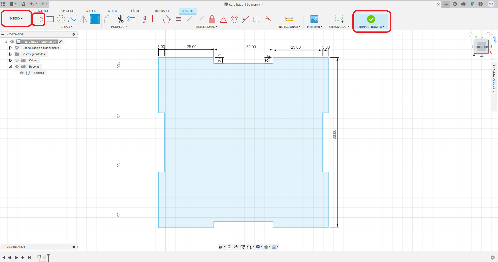Switch to the UTILIDADES tab
The image size is (498, 262).
163,11
